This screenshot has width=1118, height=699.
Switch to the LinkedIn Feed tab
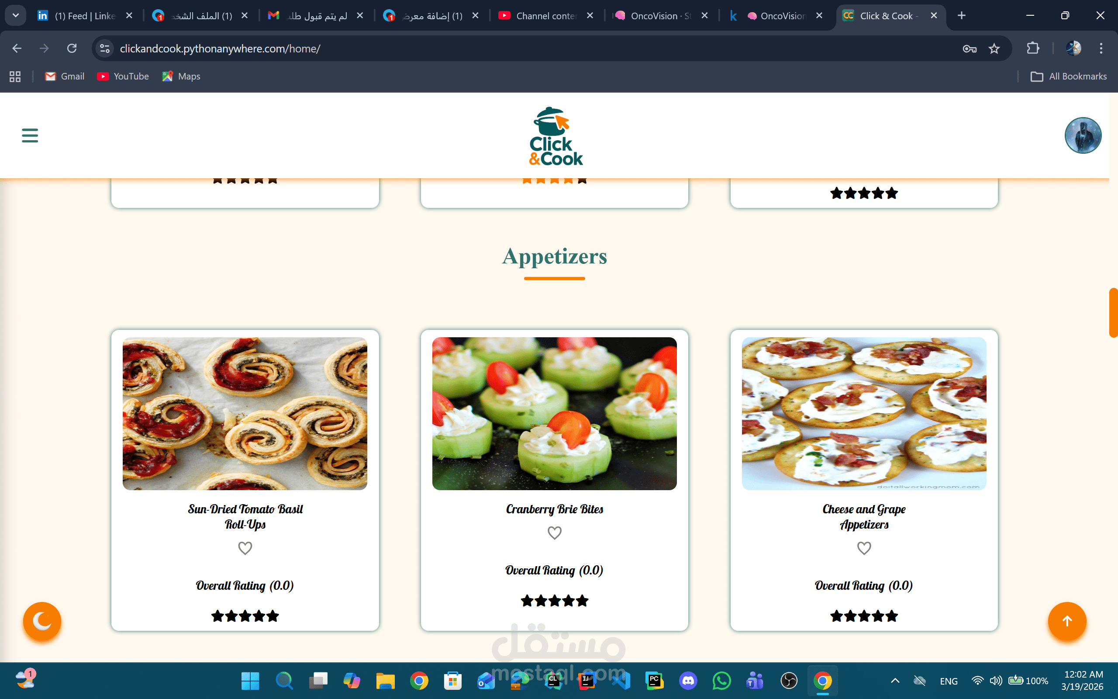[85, 16]
